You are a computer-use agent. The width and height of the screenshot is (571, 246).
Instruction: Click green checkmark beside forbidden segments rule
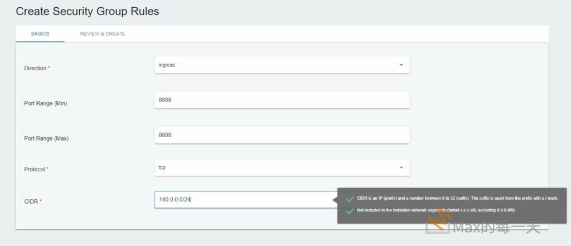pos(350,211)
